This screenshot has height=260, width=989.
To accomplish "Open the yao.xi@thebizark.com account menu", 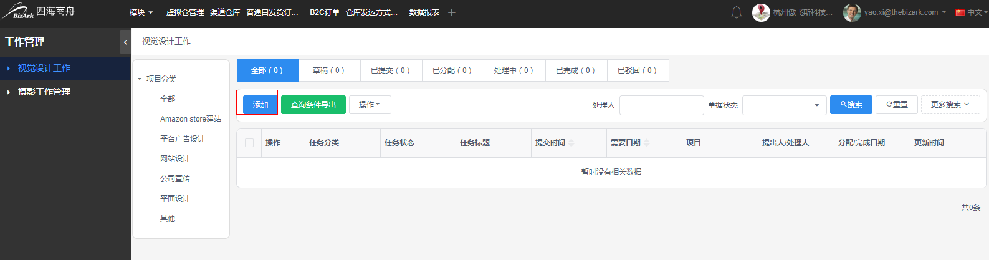I will [x=905, y=12].
